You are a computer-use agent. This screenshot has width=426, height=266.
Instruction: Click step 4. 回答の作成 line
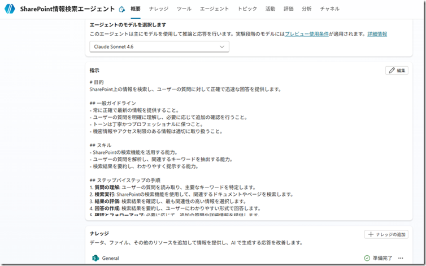(175, 208)
